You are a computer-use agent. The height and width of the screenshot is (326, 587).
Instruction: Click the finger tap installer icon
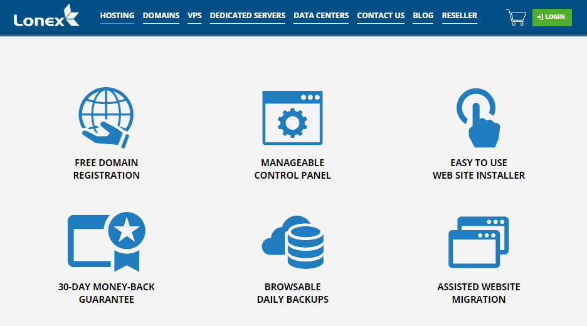coord(479,118)
